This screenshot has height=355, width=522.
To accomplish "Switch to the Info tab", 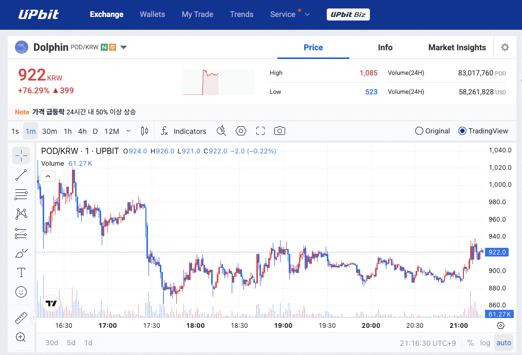I will pos(385,48).
